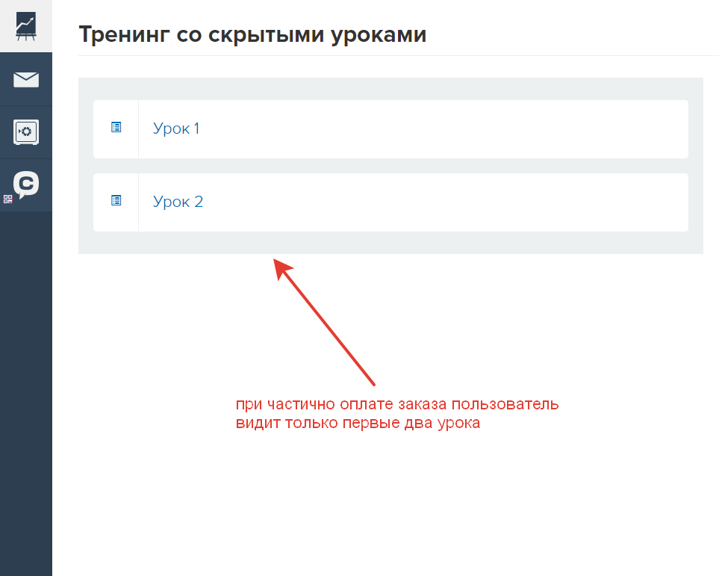Click the lesson icon beside Урок 1
Screen dimensions: 719x576
tap(116, 128)
